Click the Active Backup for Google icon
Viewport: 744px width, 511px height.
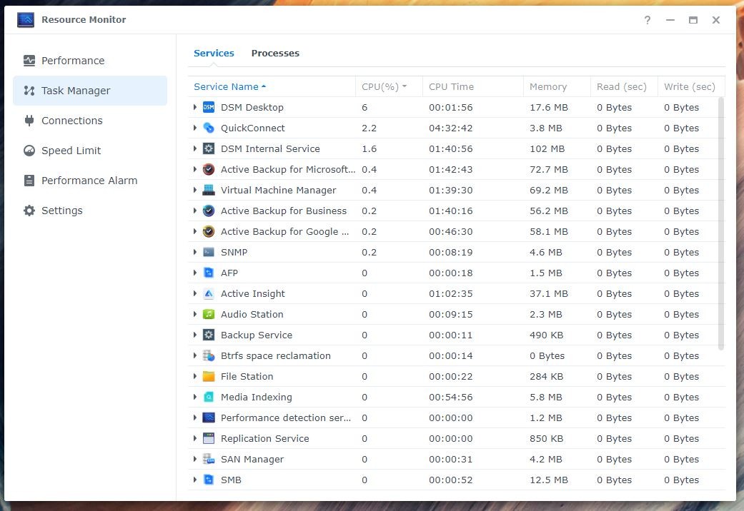(208, 231)
